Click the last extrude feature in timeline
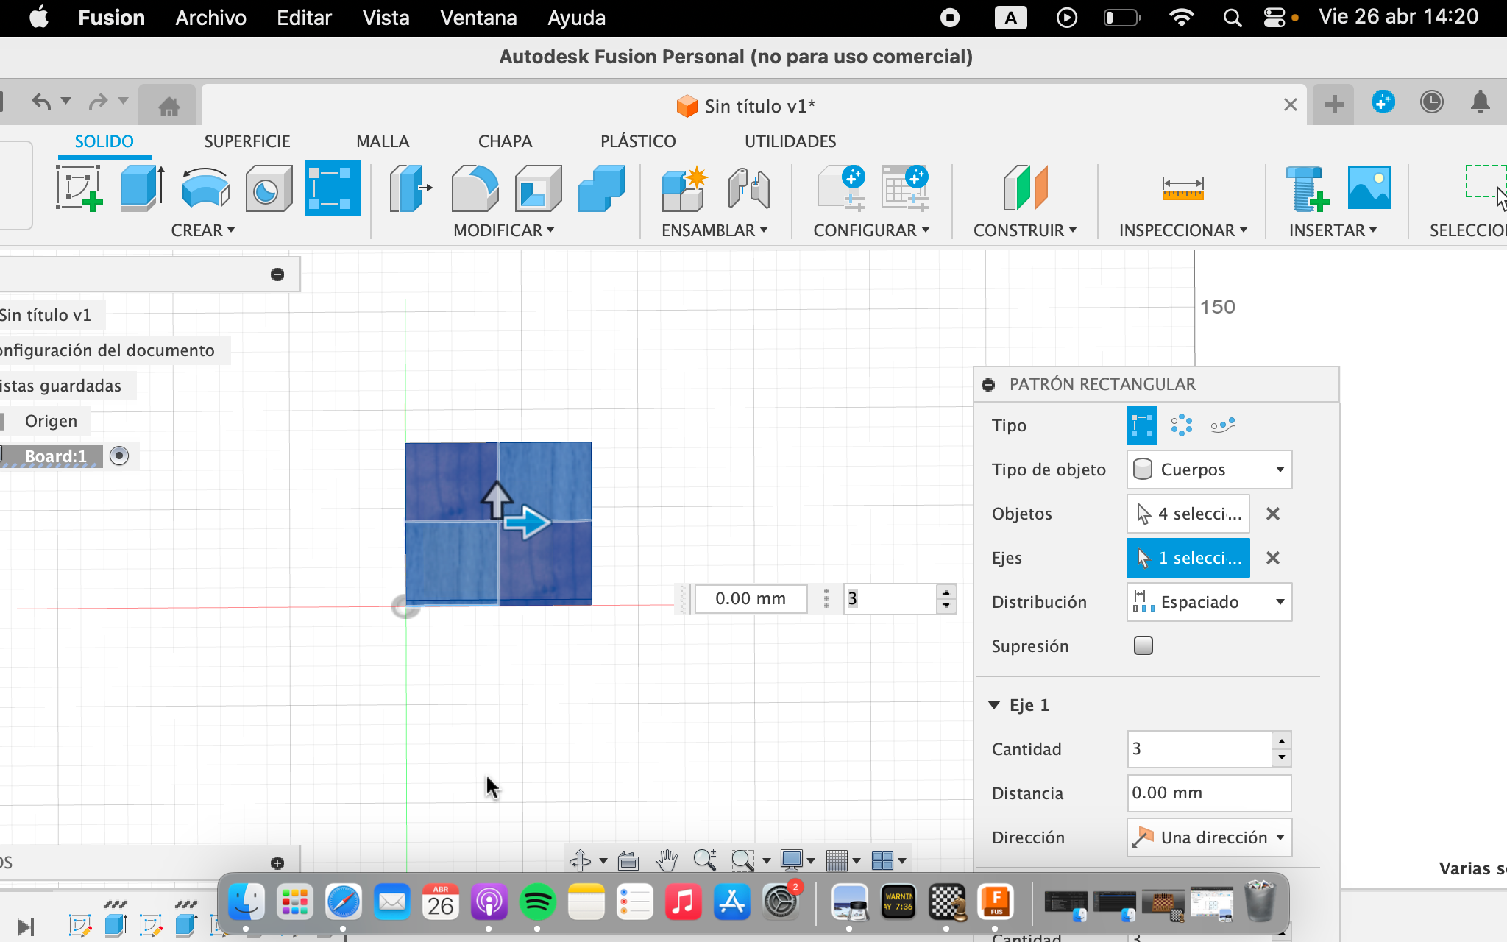The width and height of the screenshot is (1507, 942). 186,925
